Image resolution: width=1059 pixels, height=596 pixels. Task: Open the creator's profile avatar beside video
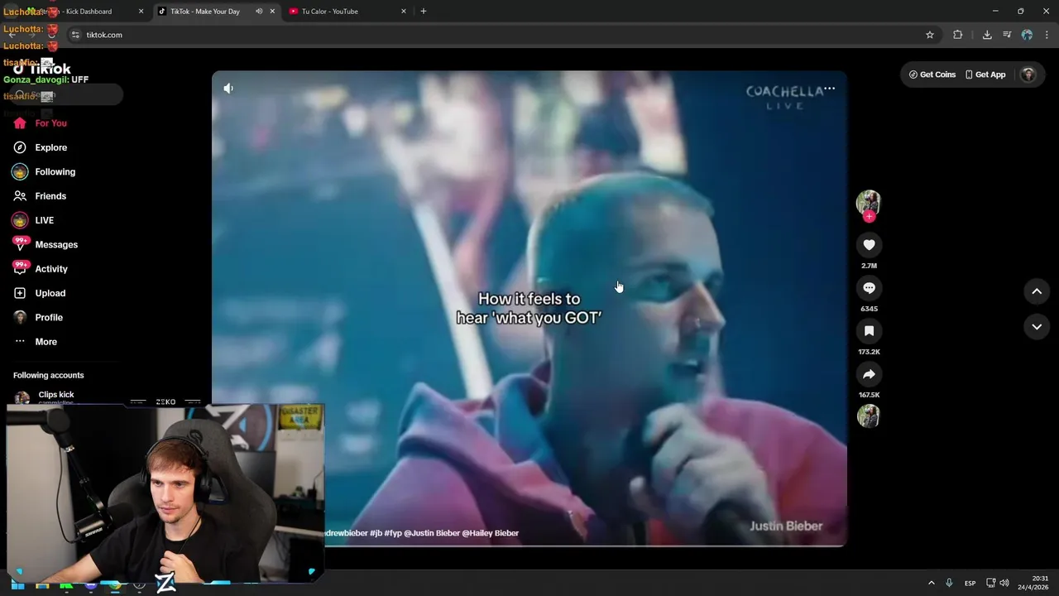(x=868, y=202)
